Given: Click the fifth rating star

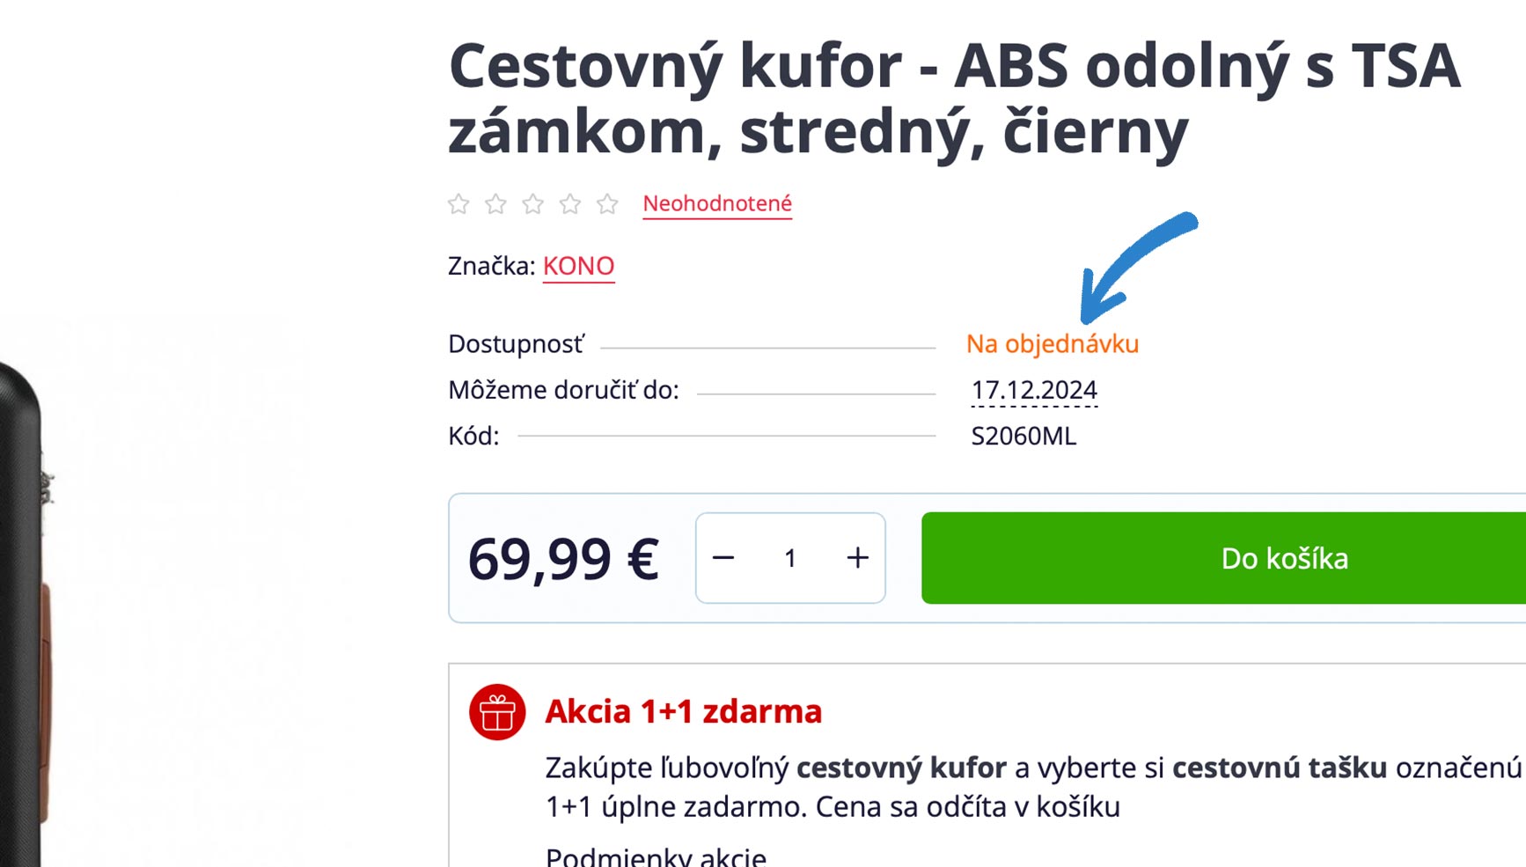Looking at the screenshot, I should (x=607, y=204).
